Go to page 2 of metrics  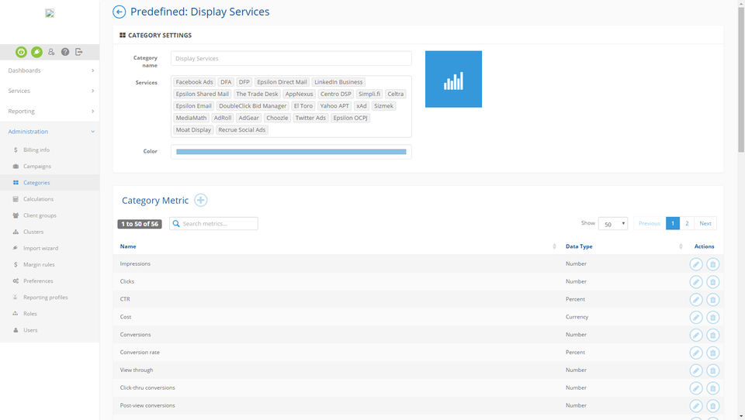(x=687, y=223)
